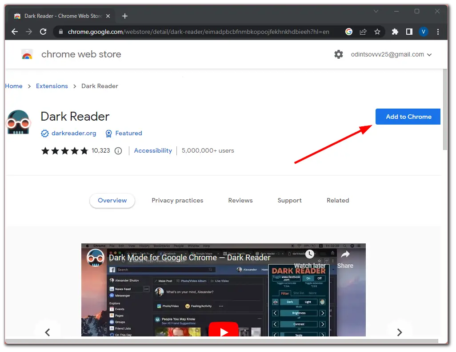Share the video via Share arrow
This screenshot has height=352, width=456.
pos(345,255)
